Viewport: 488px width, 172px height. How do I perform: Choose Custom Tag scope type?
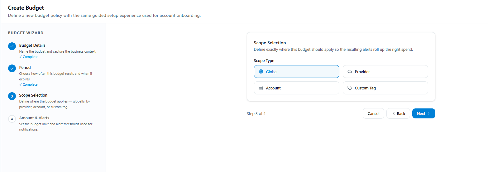point(385,88)
